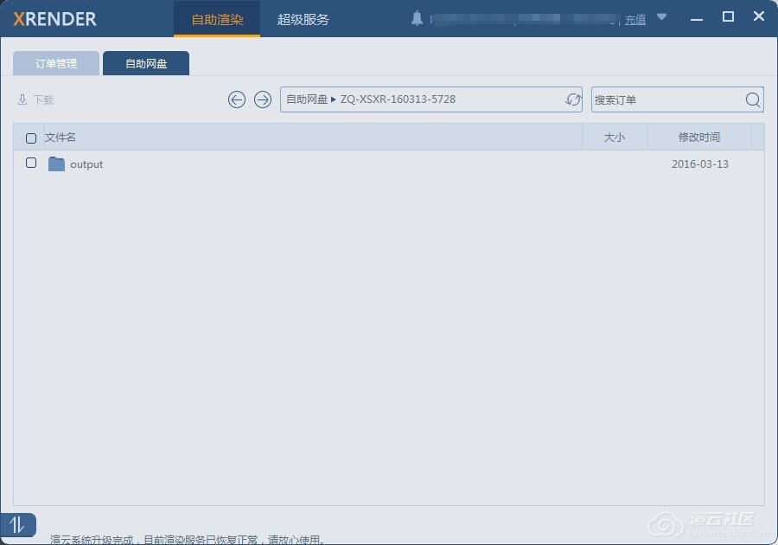Tick the select-all checkbox in header

click(31, 138)
